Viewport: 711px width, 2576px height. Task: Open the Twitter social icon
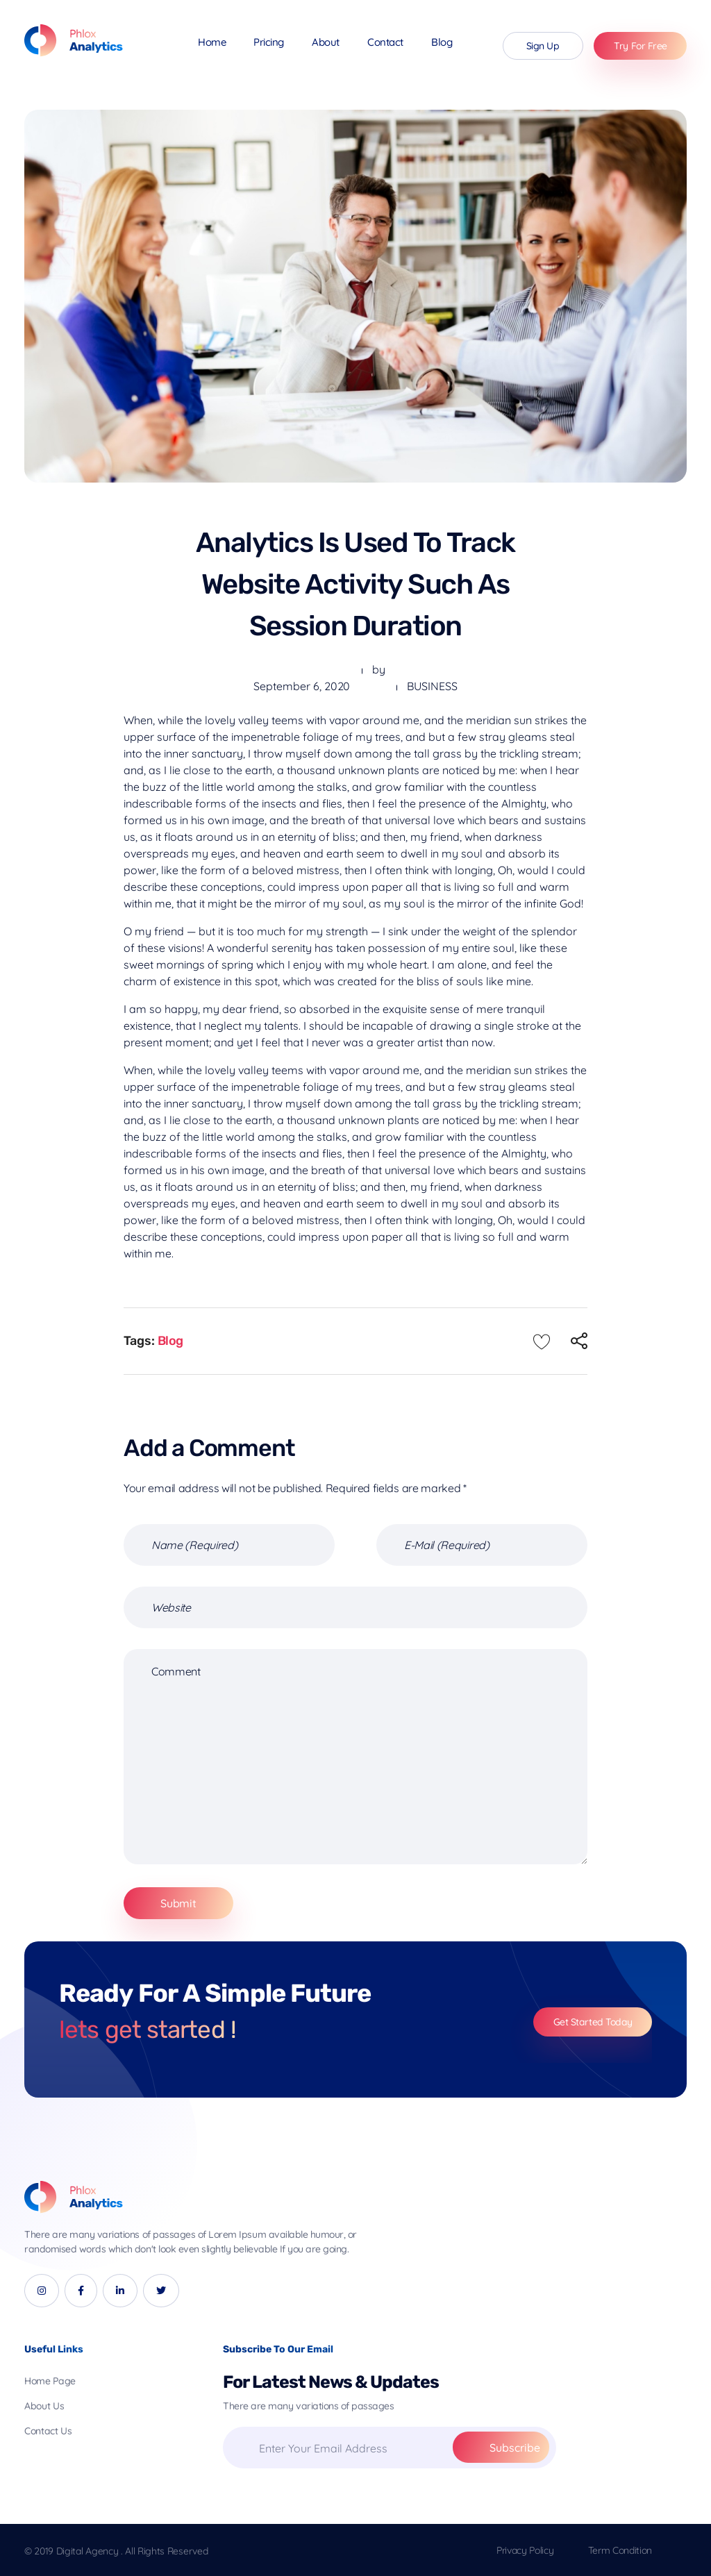point(161,2290)
